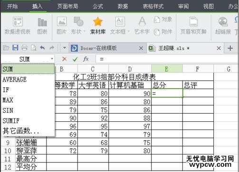The image size is (239, 172).
Task: Switch to the 页面布局 ribbon tab
Action: (68, 6)
